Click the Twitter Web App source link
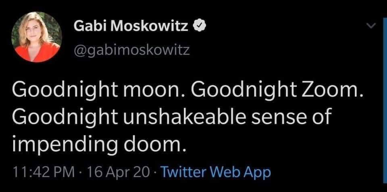 216,172
